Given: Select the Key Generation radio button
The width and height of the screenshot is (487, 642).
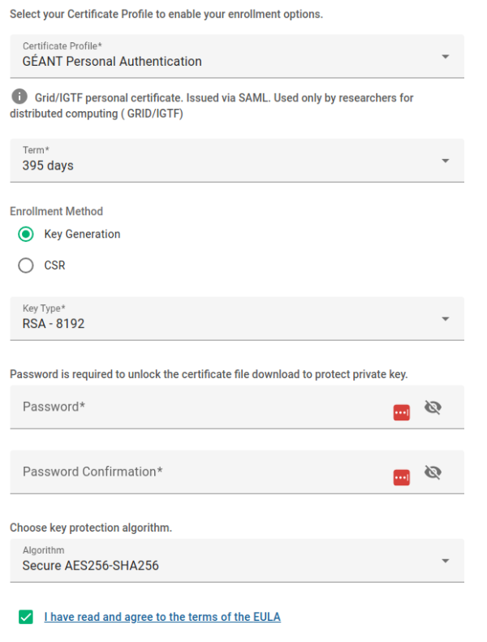Looking at the screenshot, I should coord(26,235).
